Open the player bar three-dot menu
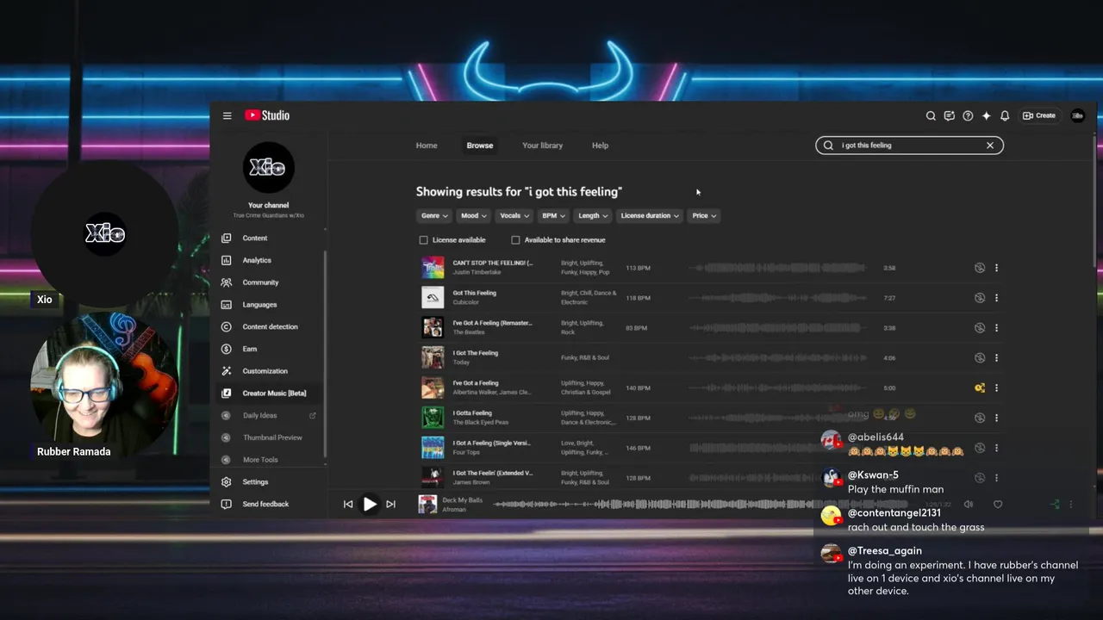 [x=1071, y=505]
